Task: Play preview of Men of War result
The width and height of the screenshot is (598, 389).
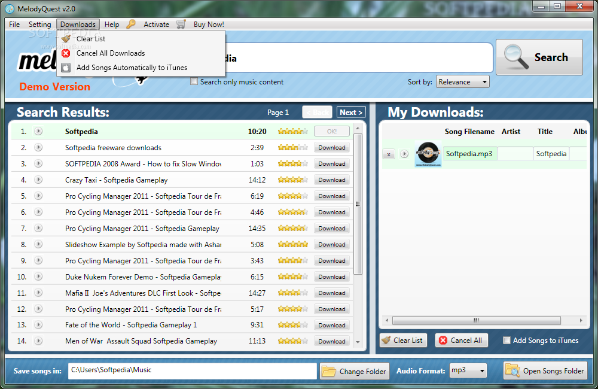Action: (x=38, y=341)
